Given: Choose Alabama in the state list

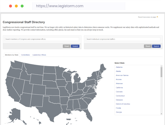Looking at the screenshot, I should coord(119,67).
